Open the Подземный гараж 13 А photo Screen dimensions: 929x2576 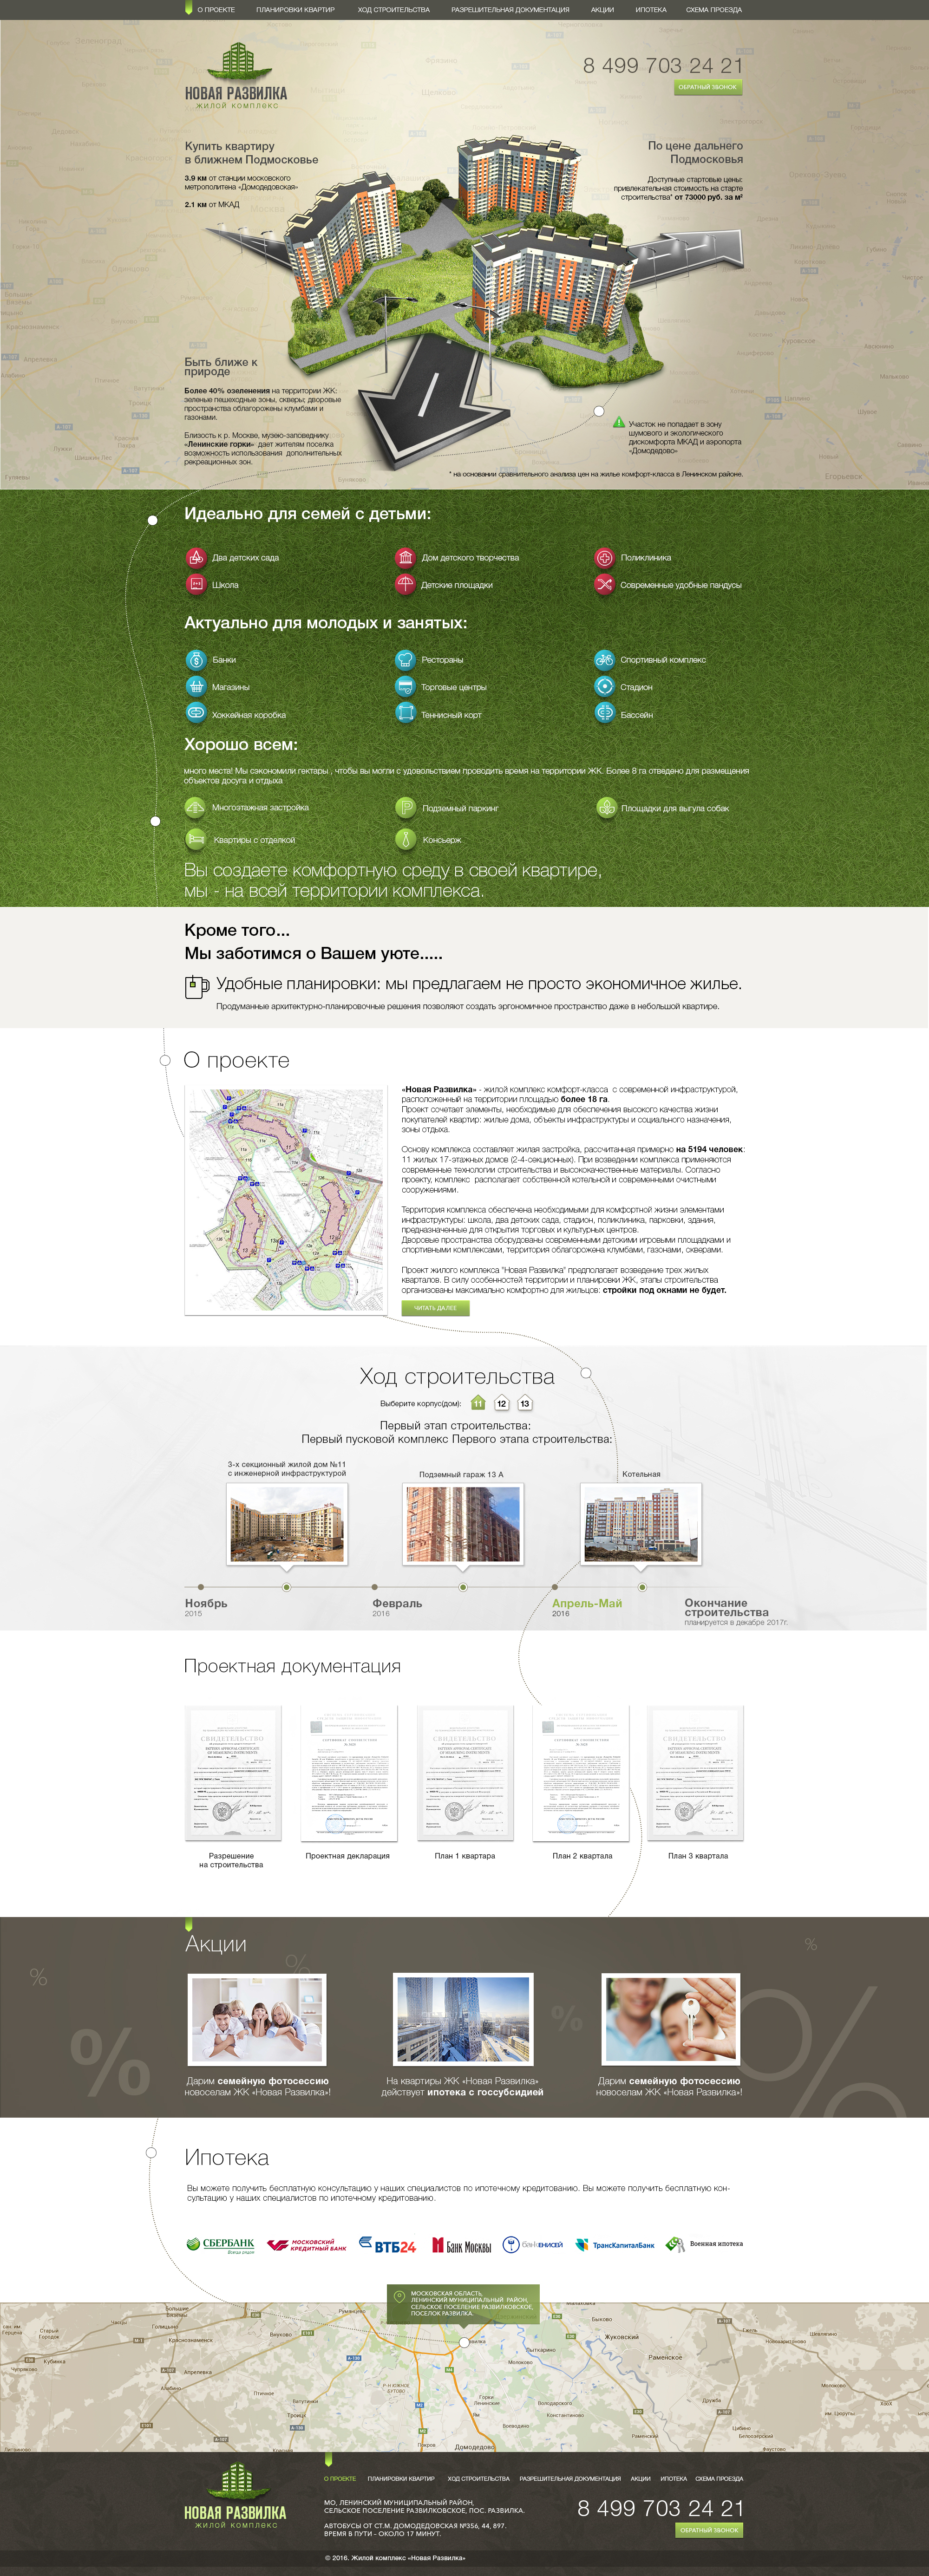[463, 1524]
